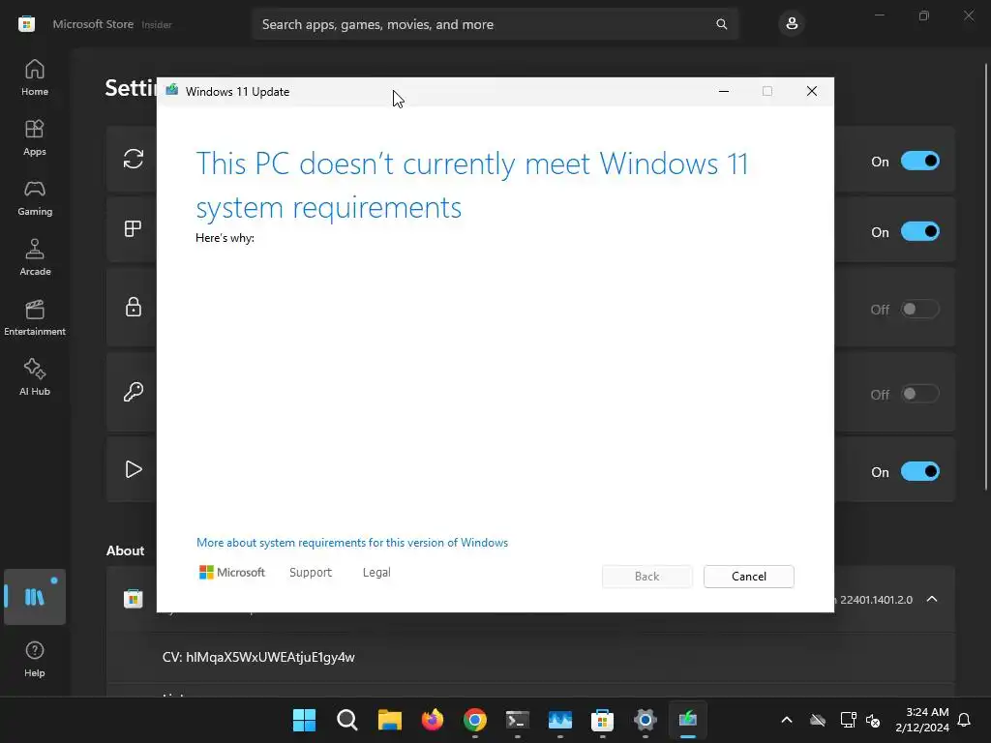The height and width of the screenshot is (743, 991).
Task: Open Windows 11 Update taskbar icon
Action: click(x=688, y=720)
